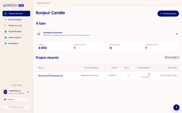Click '4 à examiner' in the project row
The height and width of the screenshot is (113, 182).
coord(145,77)
